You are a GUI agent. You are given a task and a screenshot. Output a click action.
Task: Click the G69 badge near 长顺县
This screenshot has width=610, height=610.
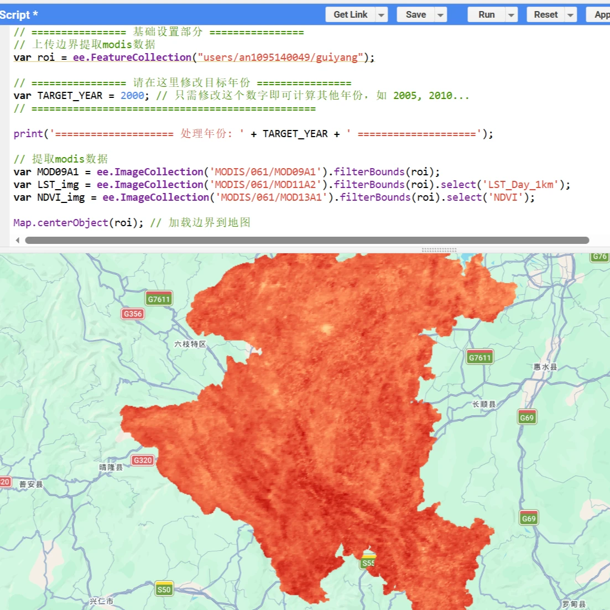[526, 417]
